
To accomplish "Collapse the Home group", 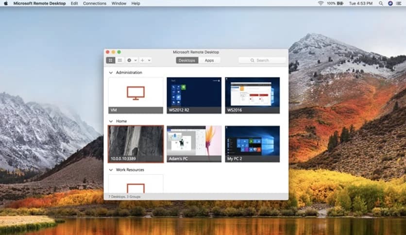I will [111, 121].
